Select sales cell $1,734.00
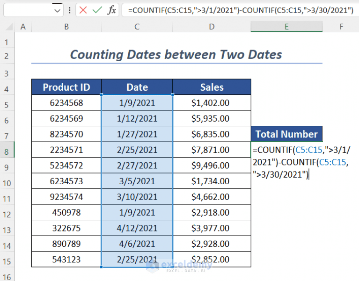 (212, 181)
